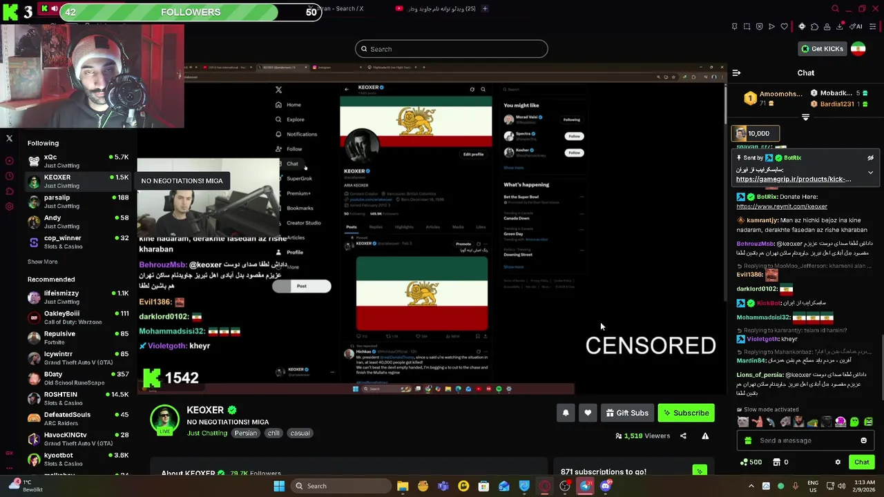Open chat settings gear icon

[x=838, y=462]
